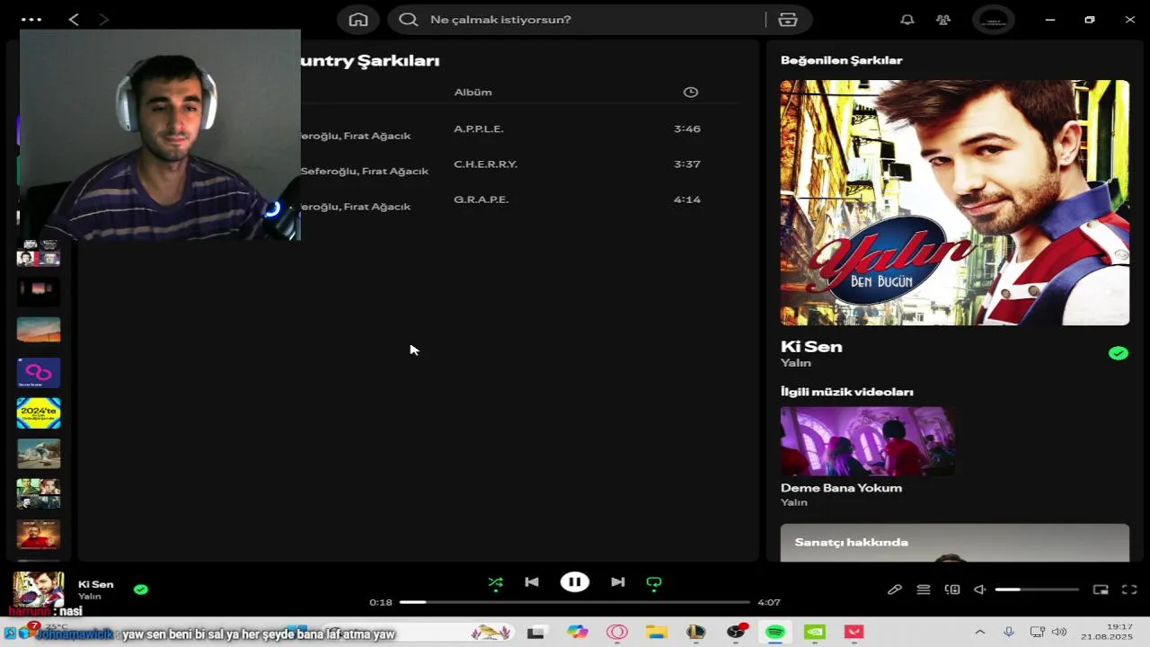Image resolution: width=1150 pixels, height=647 pixels.
Task: Skip to the previous track
Action: 532,582
